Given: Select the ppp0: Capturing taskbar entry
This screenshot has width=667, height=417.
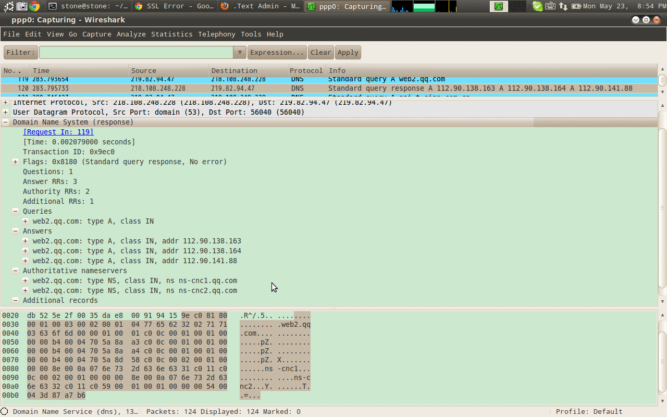Looking at the screenshot, I should tap(347, 6).
